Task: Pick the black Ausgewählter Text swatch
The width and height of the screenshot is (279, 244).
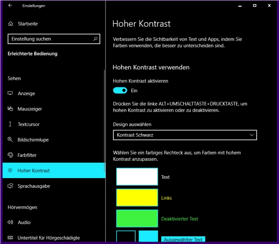Action: tap(126, 236)
